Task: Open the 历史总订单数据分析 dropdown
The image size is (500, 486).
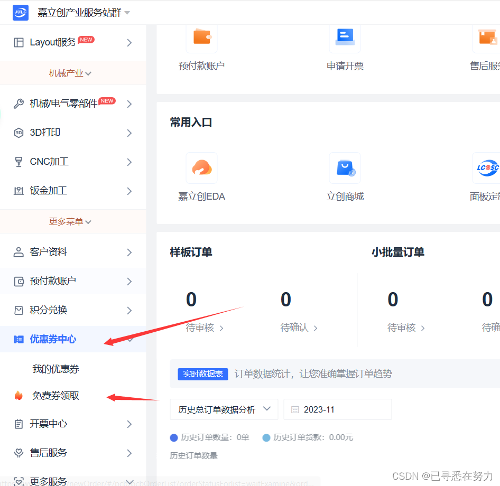Action: point(224,409)
